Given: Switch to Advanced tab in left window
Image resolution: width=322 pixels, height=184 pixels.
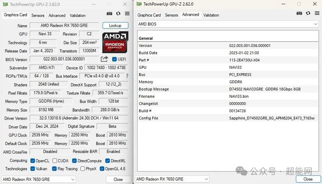Looking at the screenshot, I should tap(57, 15).
